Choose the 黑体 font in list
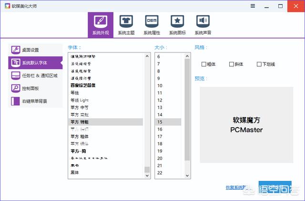305x201 pixels. pos(75,172)
